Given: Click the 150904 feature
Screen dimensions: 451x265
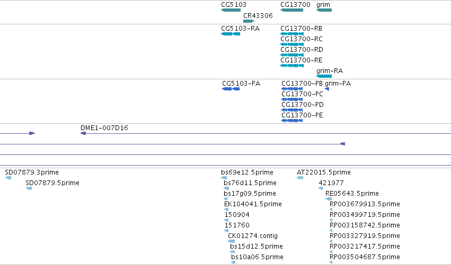Looking at the screenshot, I should (x=226, y=220).
